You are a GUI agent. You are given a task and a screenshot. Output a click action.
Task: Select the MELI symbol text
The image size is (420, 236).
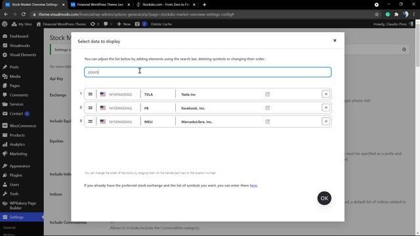[x=148, y=122]
